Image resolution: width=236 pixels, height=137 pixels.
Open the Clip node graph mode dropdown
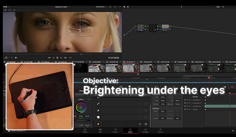point(219,7)
